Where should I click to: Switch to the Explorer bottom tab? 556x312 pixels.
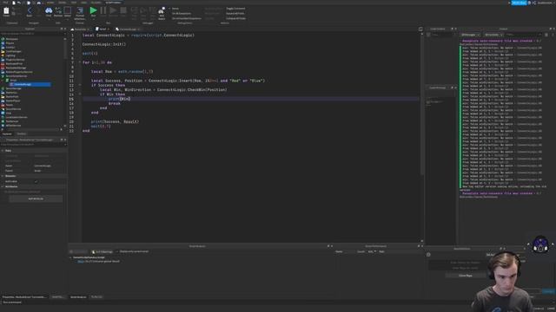point(7,133)
